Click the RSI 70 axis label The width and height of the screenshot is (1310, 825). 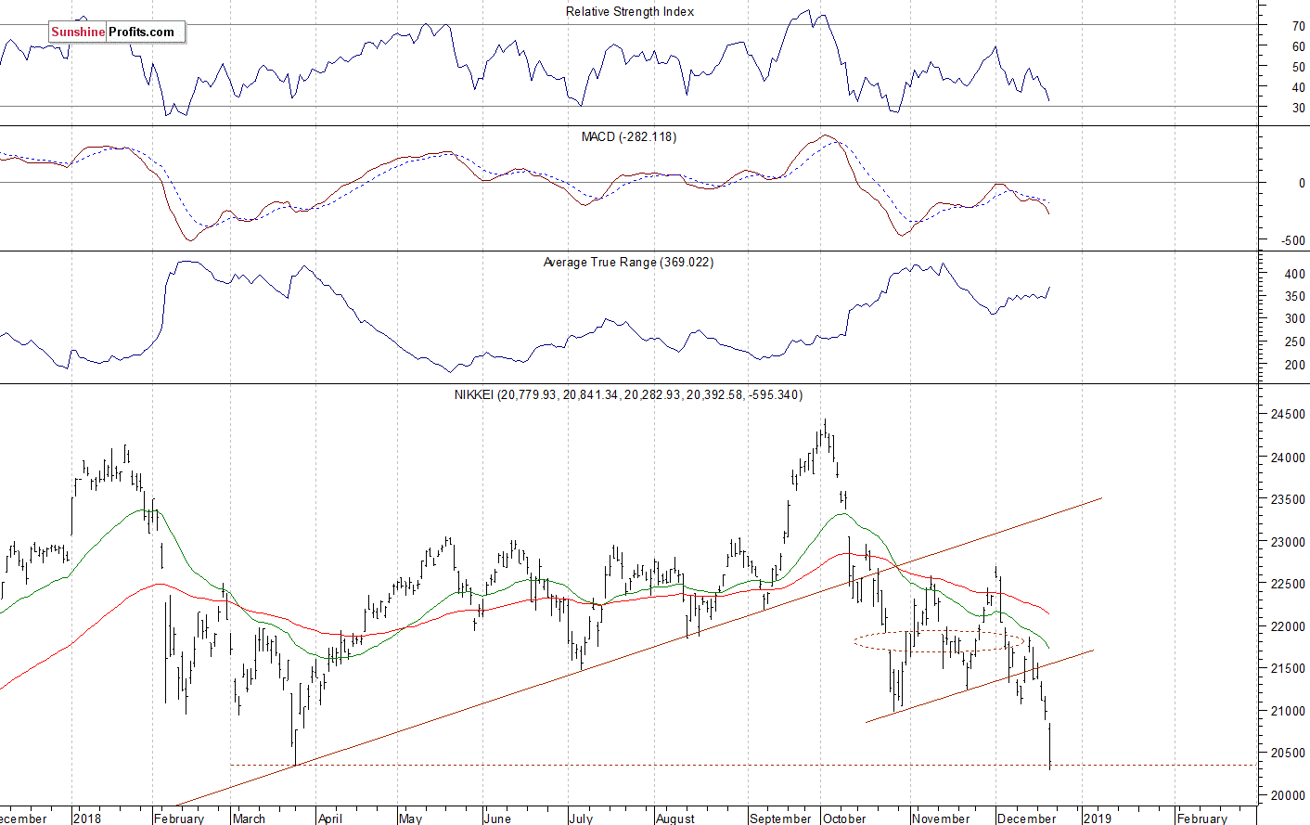click(1299, 26)
